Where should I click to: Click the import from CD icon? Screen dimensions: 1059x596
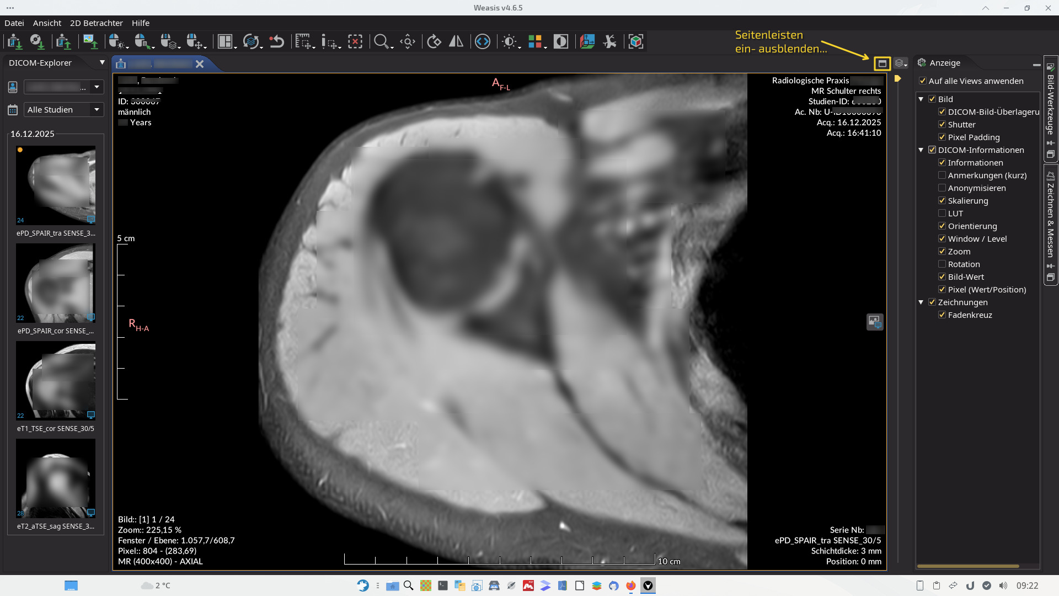point(37,42)
